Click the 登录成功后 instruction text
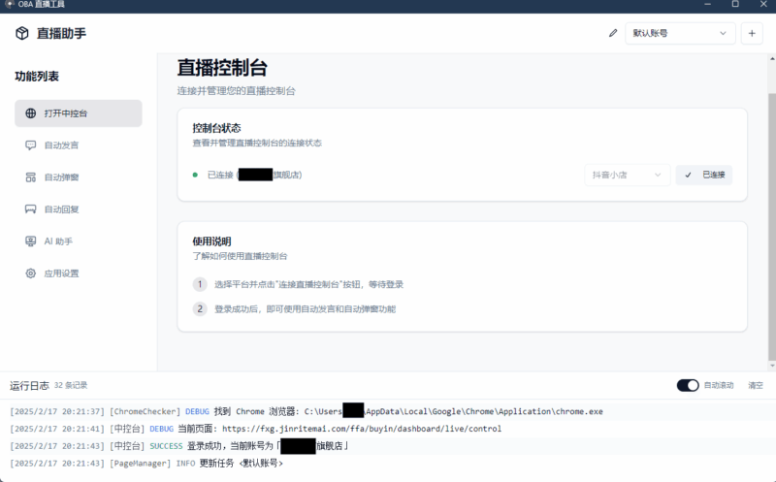This screenshot has width=776, height=482. [x=305, y=308]
